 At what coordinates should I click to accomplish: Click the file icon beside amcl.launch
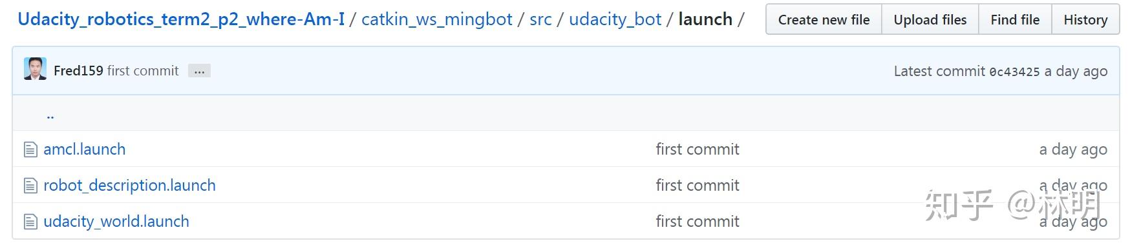point(30,150)
